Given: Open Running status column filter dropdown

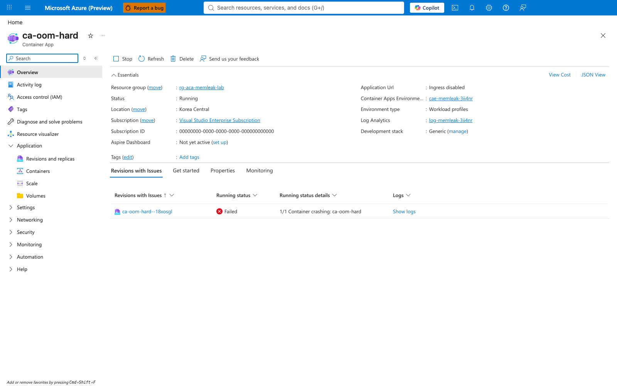Looking at the screenshot, I should (x=255, y=195).
